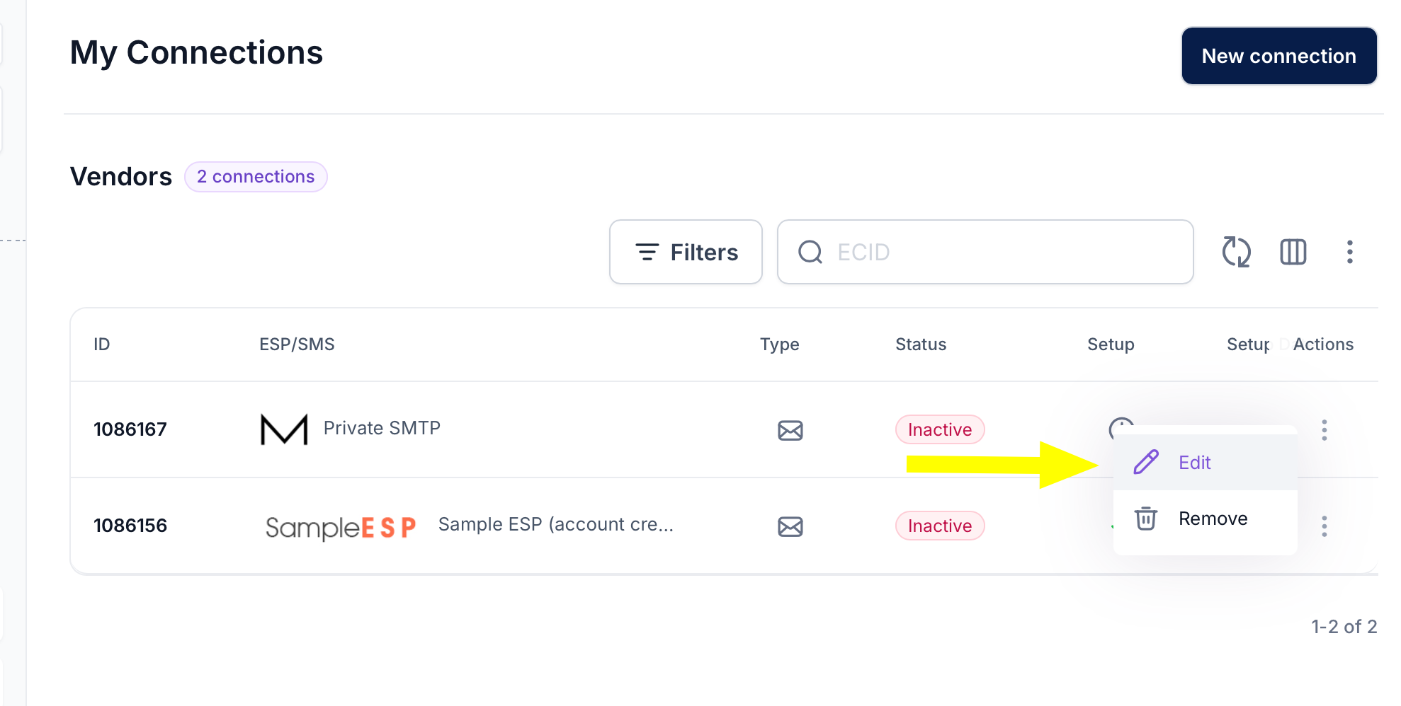Expand the Filters panel
1401x706 pixels.
pyautogui.click(x=686, y=252)
